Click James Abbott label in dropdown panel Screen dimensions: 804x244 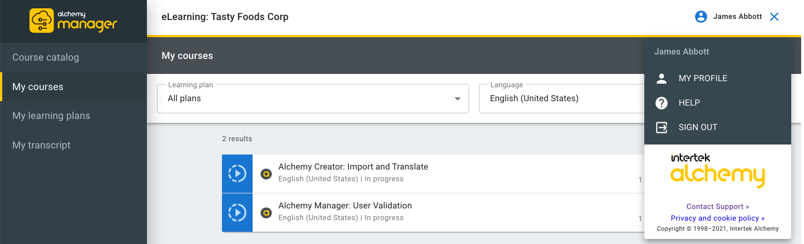(682, 52)
